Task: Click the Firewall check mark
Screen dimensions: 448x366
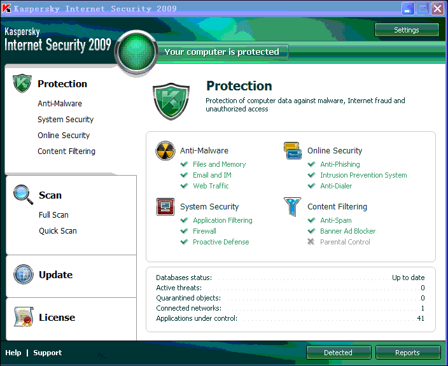Action: [185, 231]
